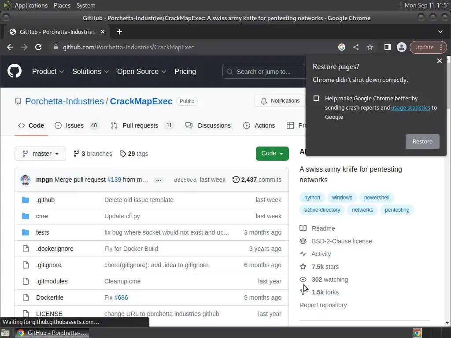Click the Google icon in the address bar

[342, 47]
